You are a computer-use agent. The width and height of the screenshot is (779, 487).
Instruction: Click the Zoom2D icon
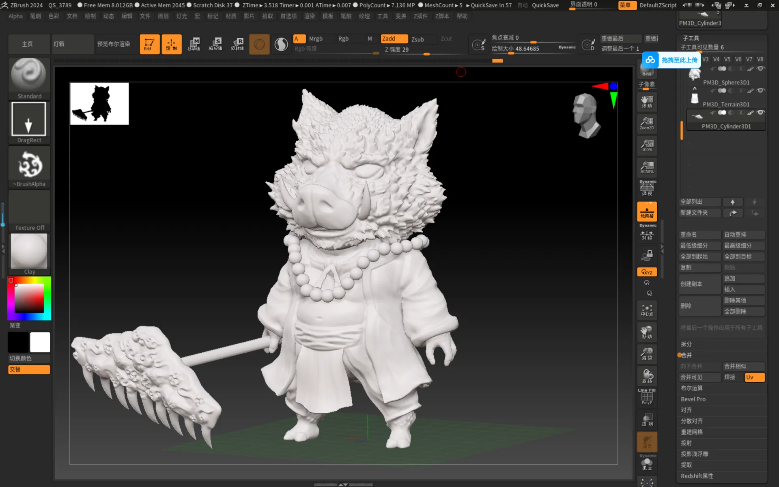(647, 123)
